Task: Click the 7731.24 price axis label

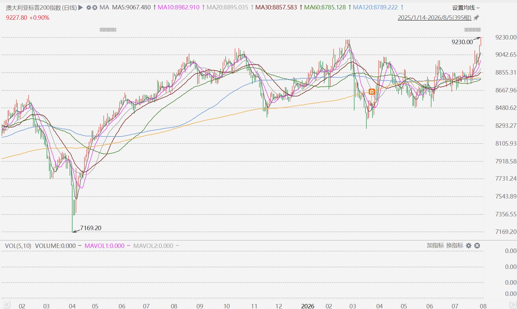Action: coord(506,179)
